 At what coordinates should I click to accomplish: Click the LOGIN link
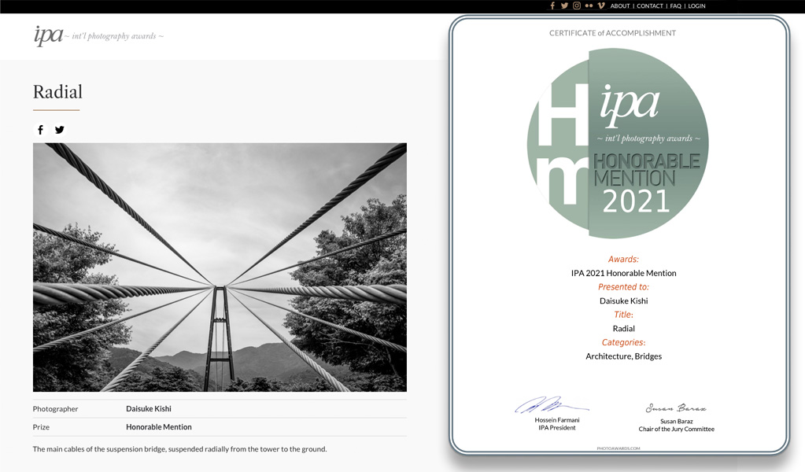coord(696,6)
